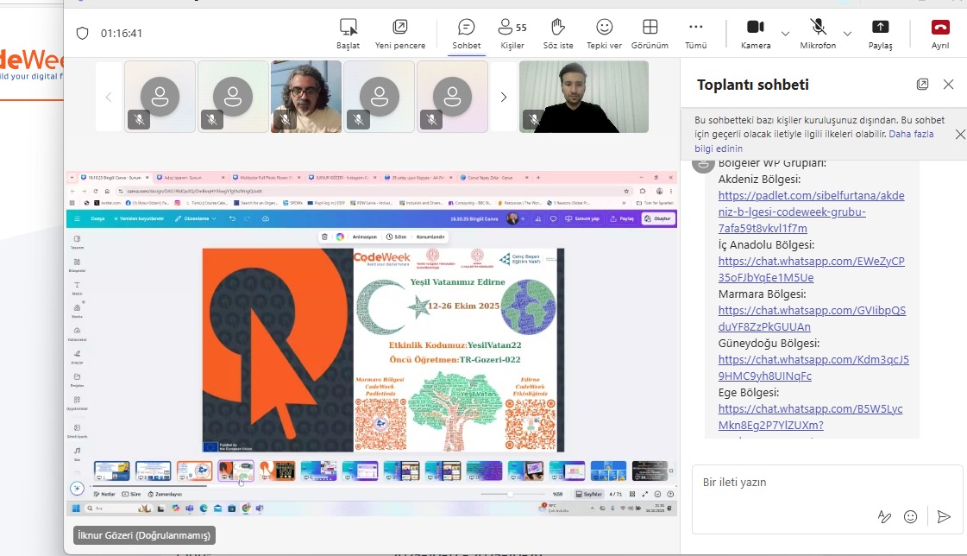Image resolution: width=967 pixels, height=556 pixels.
Task: Toggle the Sohbet chat panel
Action: point(466,34)
